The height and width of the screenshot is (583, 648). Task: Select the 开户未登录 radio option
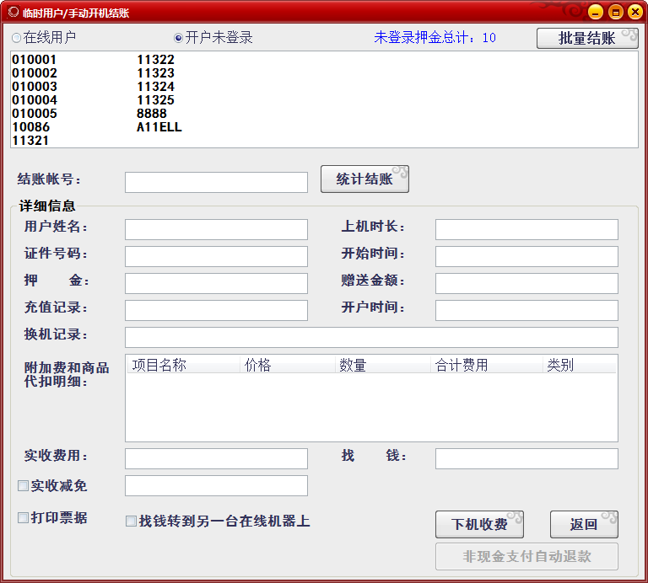178,38
